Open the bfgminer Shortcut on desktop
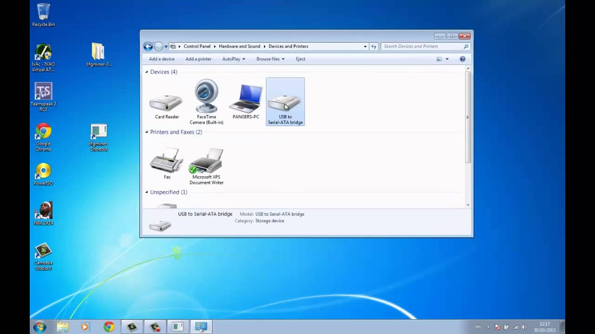 [x=99, y=138]
